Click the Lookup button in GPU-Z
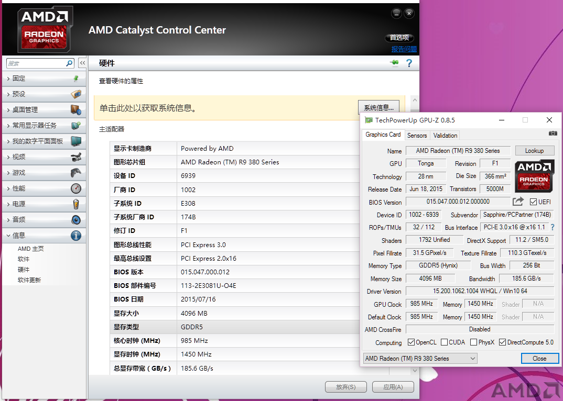This screenshot has height=401, width=563. click(535, 151)
